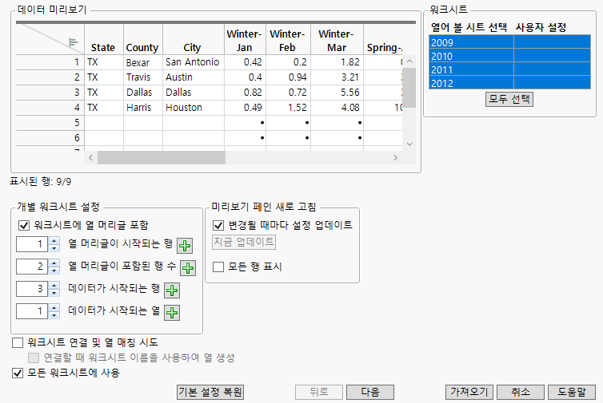Click the 열어 볼 시트 선택 column header
The width and height of the screenshot is (603, 403).
[x=469, y=27]
